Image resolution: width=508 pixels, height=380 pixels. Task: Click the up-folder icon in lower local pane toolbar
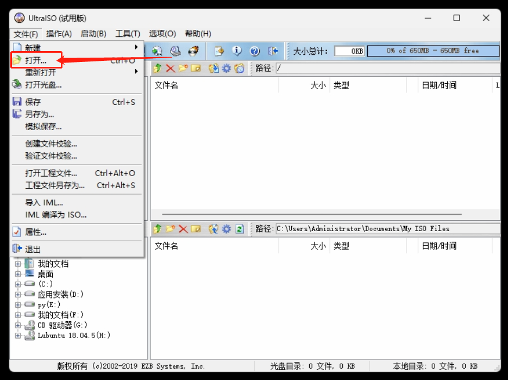[x=158, y=229]
